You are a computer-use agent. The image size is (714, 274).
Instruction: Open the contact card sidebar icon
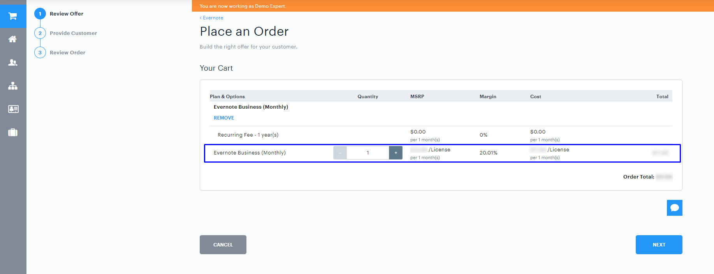click(13, 109)
